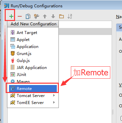Click the Sort Configurations alphabetically icon
122x123 pixels.
70,16
